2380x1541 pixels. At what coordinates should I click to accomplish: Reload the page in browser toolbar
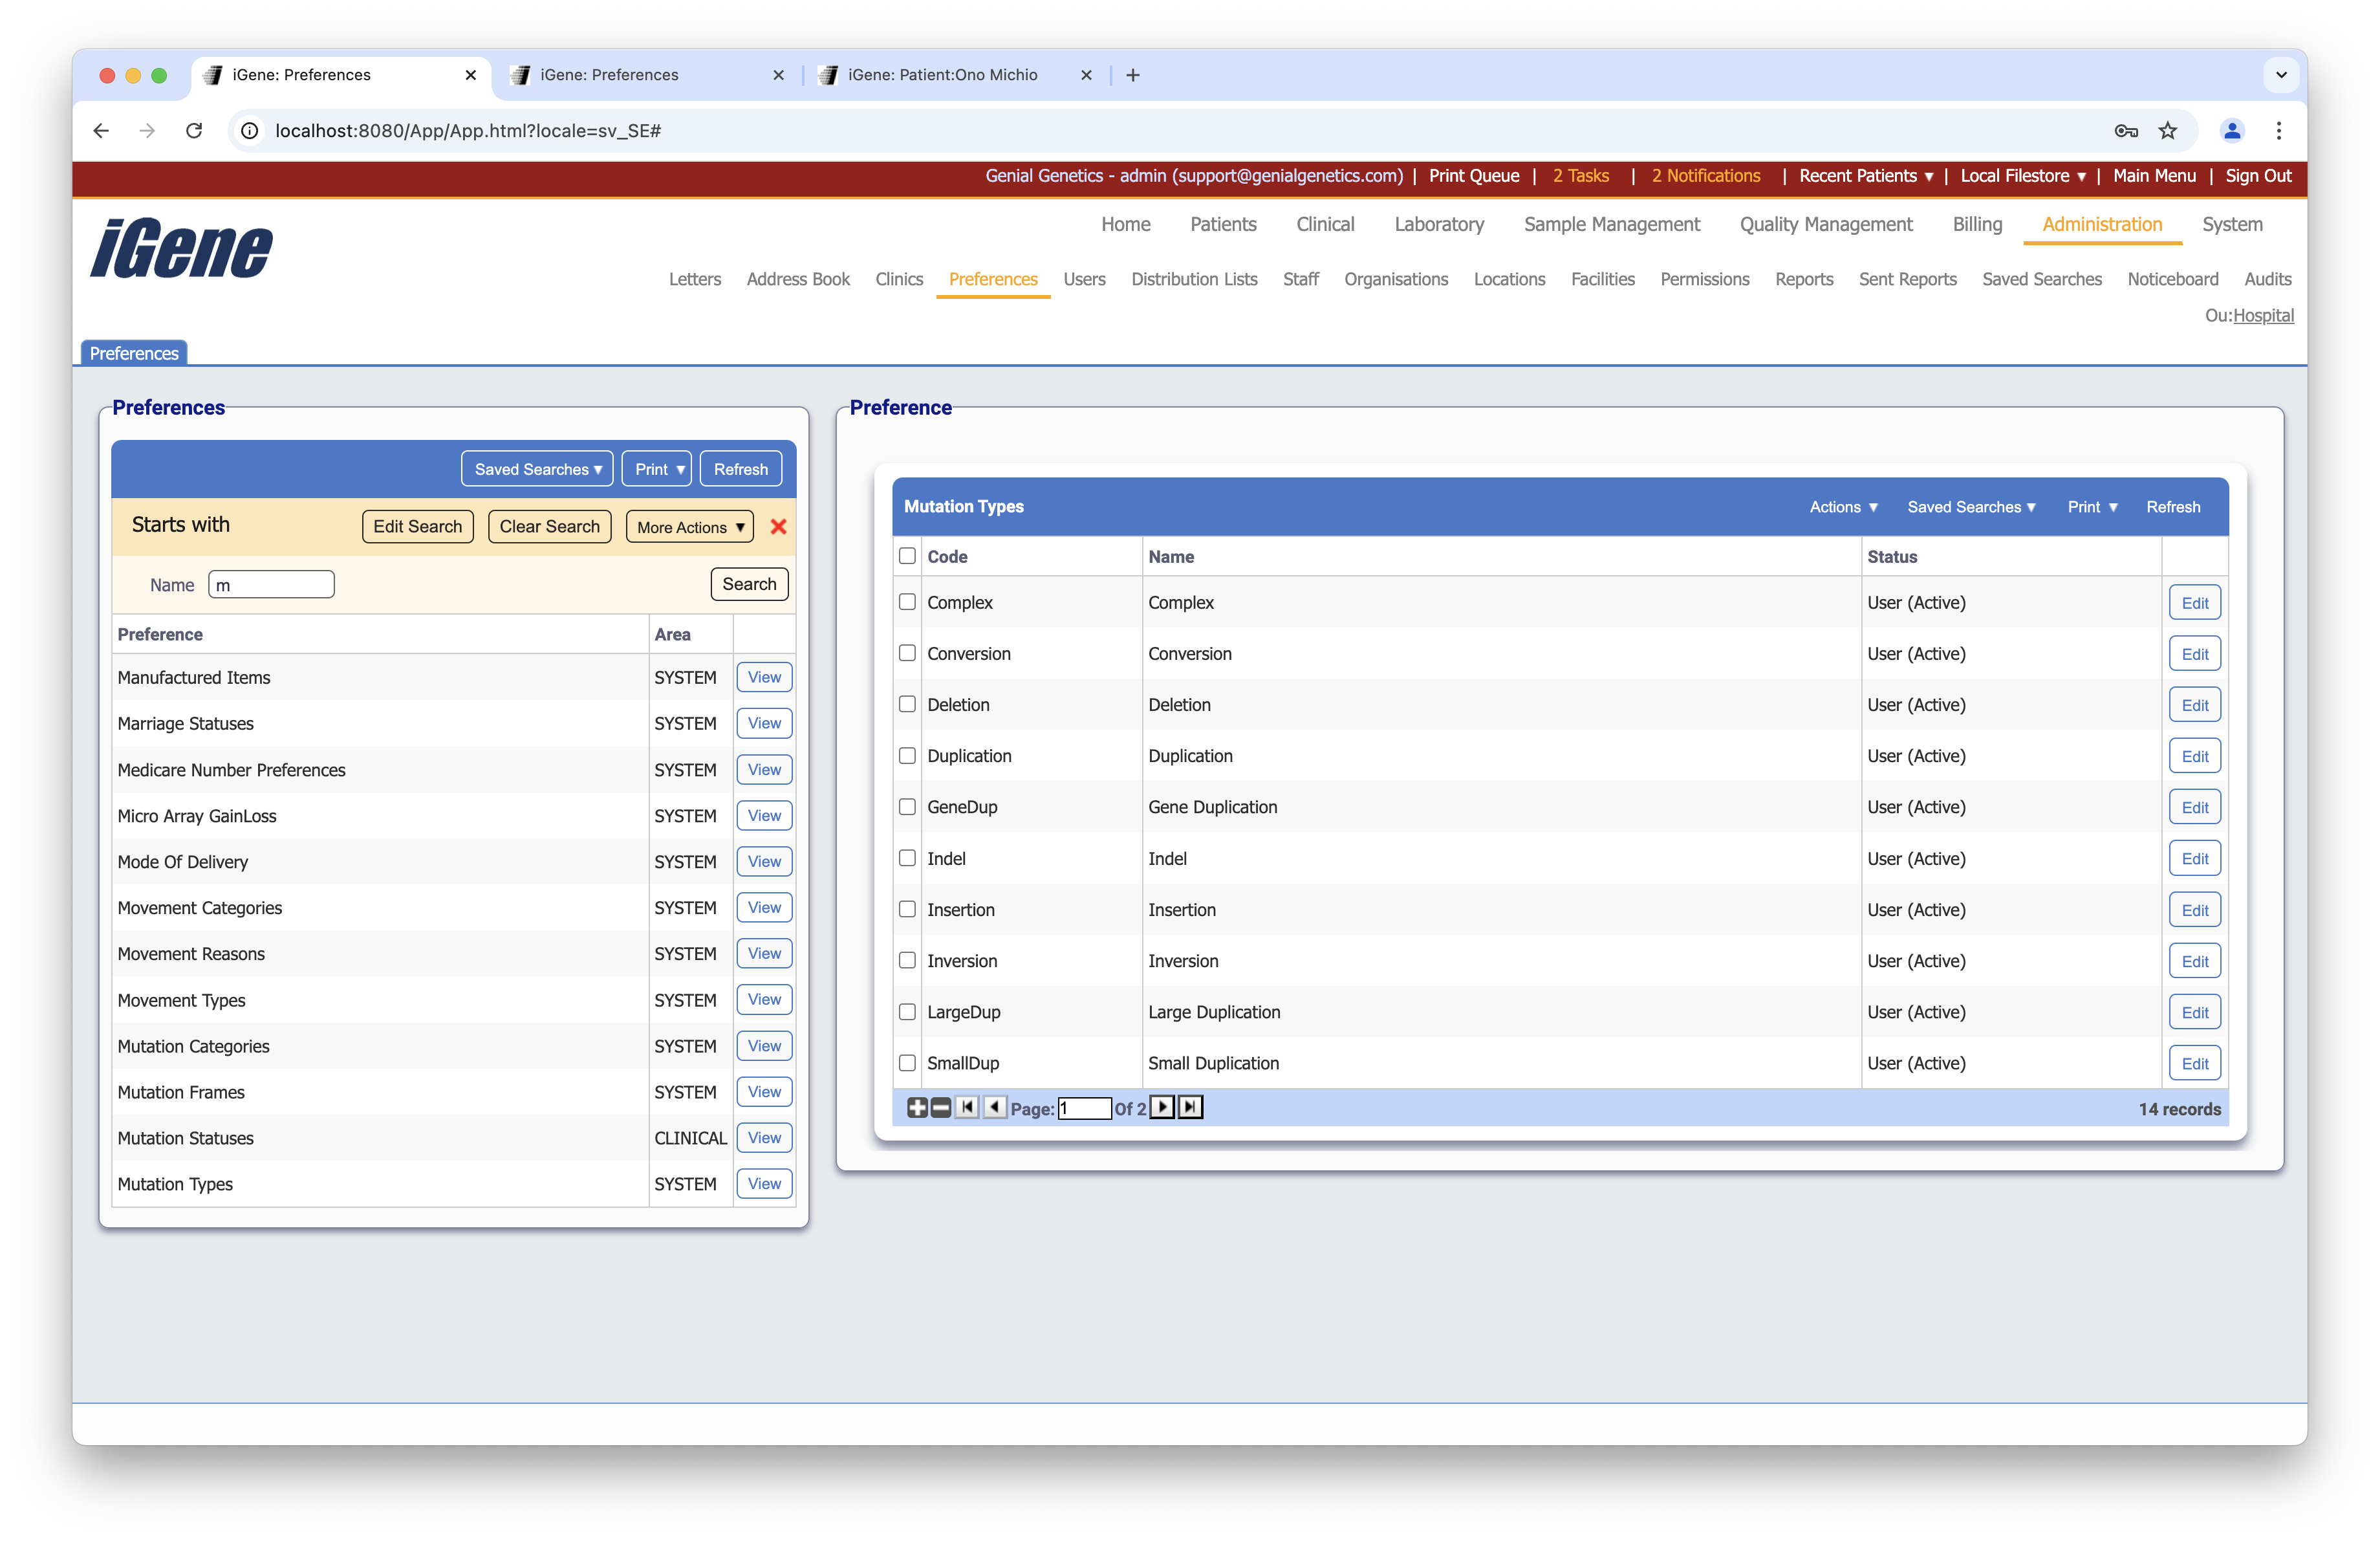click(x=194, y=131)
